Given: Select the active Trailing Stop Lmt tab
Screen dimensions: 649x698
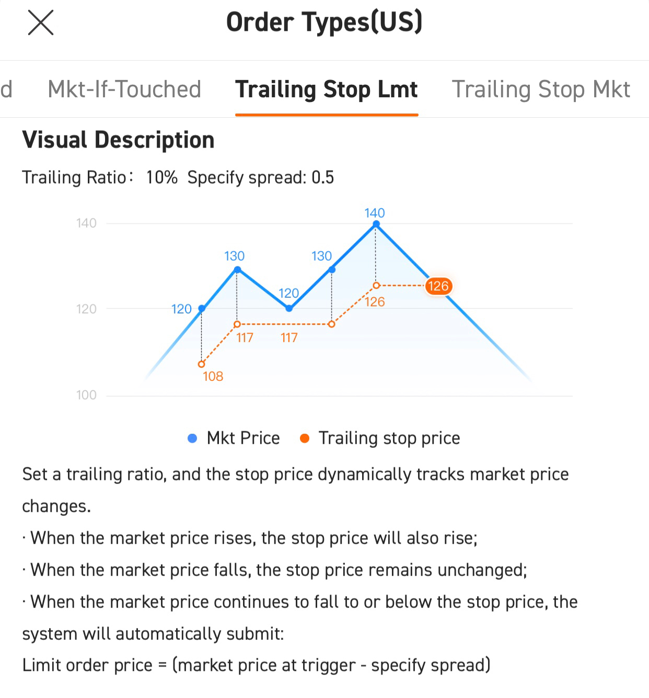Looking at the screenshot, I should click(327, 89).
